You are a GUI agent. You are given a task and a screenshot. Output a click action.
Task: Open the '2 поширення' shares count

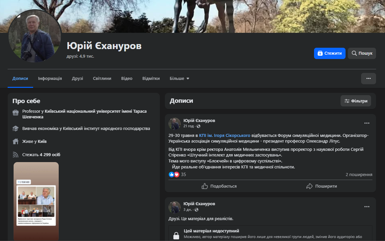pos(359,174)
